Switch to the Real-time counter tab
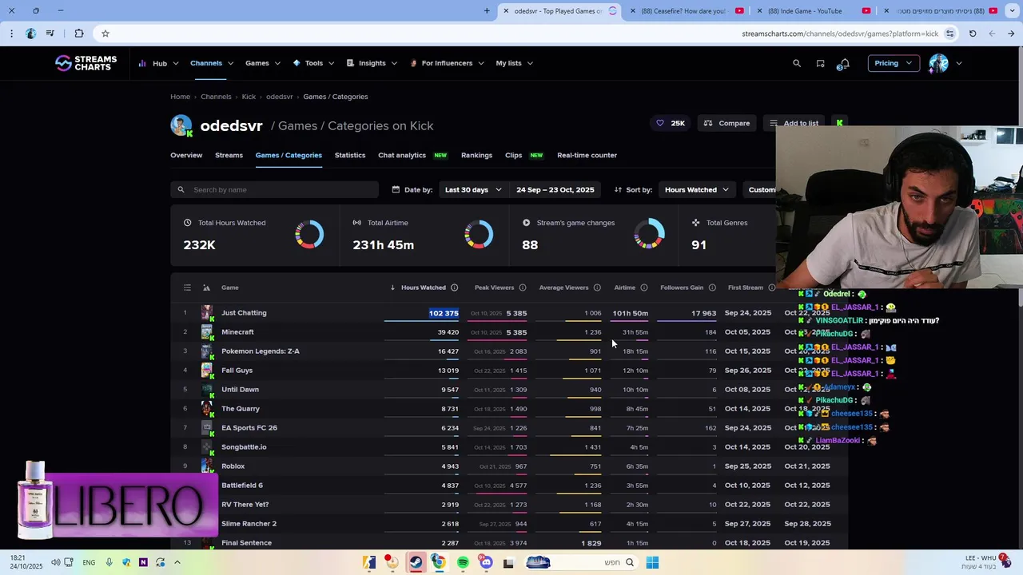 (x=587, y=155)
